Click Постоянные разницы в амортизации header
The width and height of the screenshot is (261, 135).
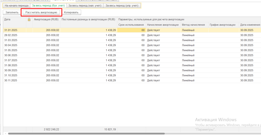click(x=88, y=19)
